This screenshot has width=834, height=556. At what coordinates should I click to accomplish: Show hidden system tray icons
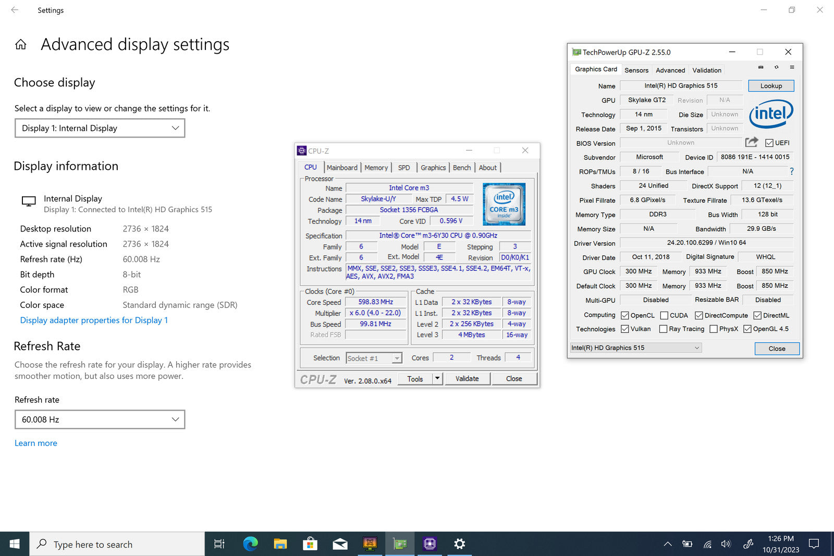coord(668,544)
